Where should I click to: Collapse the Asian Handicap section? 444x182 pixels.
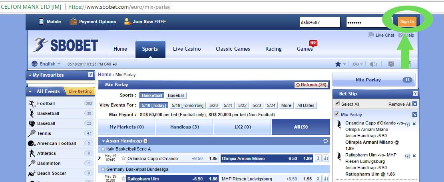104,141
